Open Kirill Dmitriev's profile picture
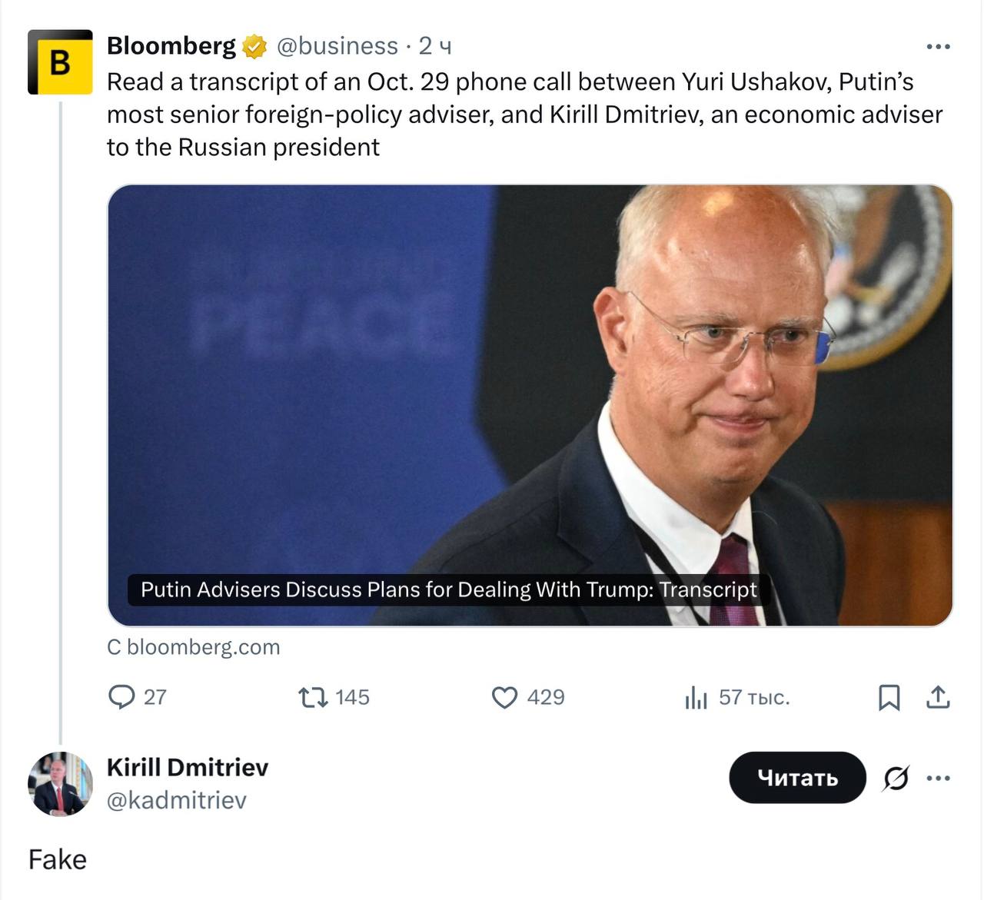The image size is (984, 900). [60, 784]
